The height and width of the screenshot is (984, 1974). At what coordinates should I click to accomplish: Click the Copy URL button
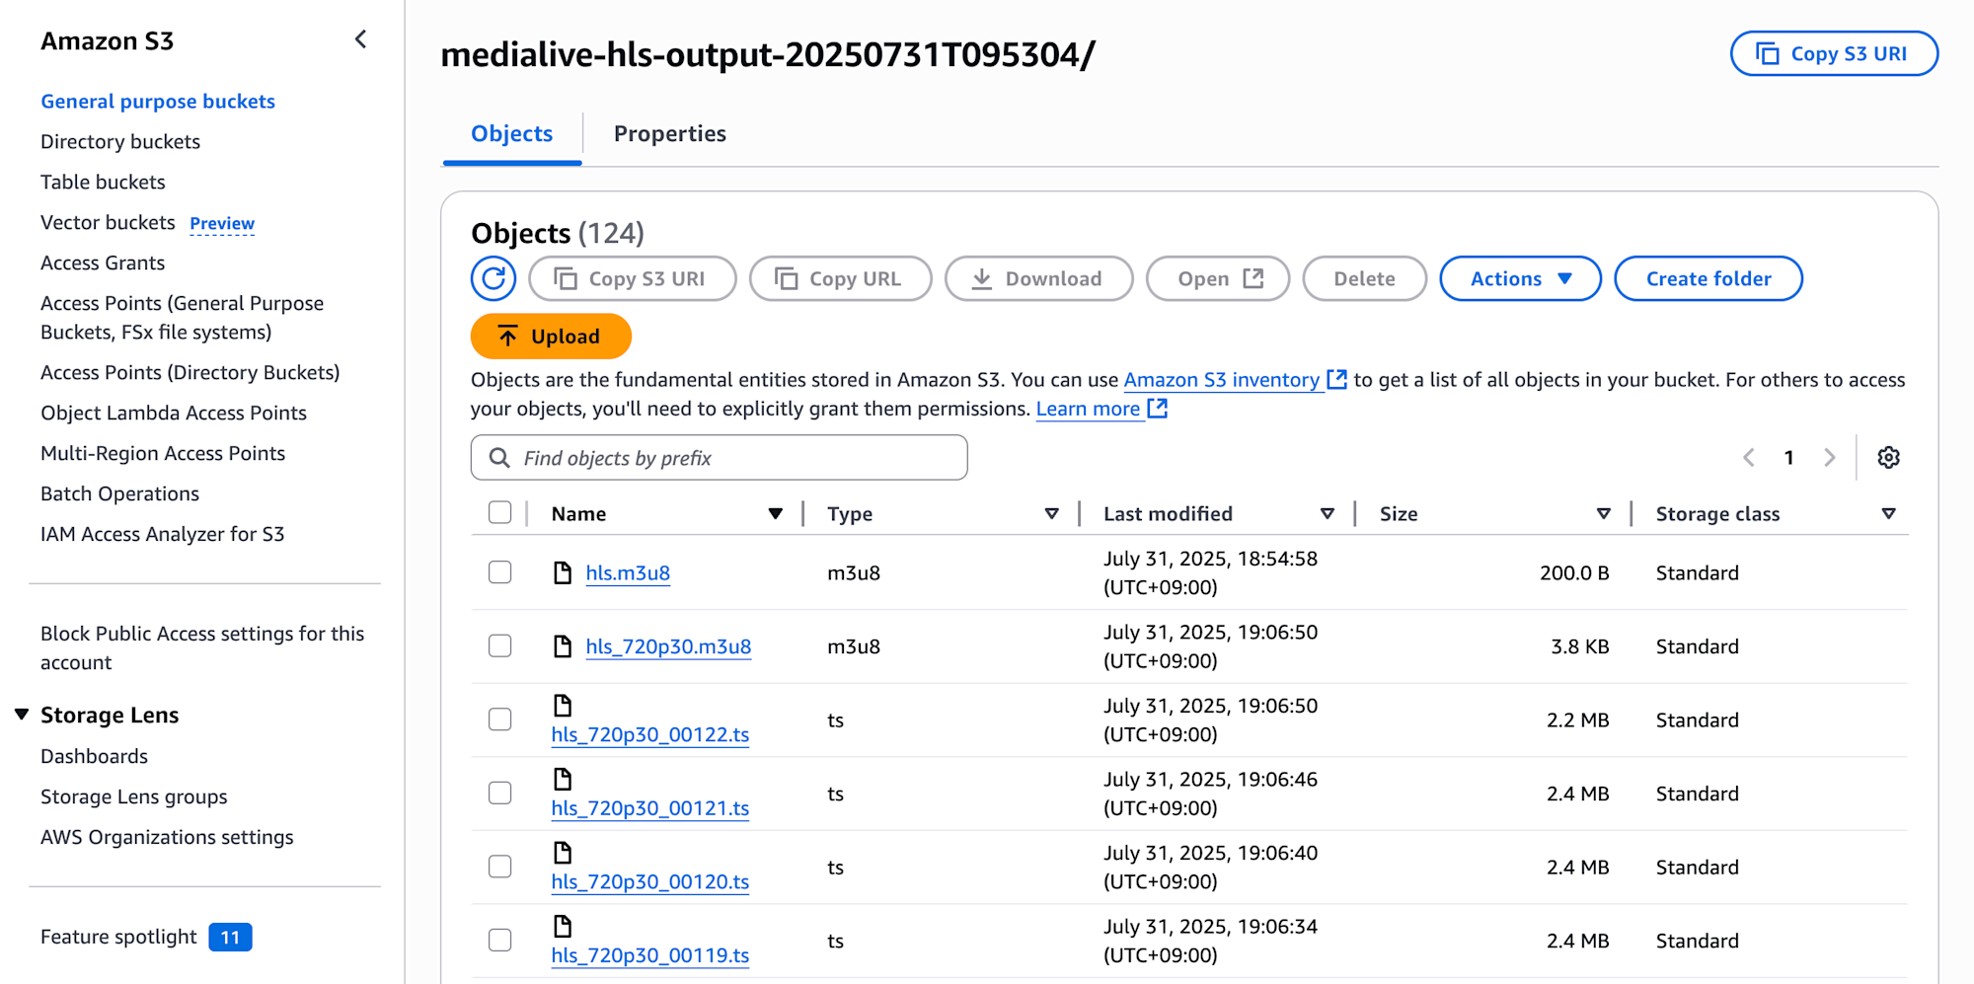(x=840, y=278)
